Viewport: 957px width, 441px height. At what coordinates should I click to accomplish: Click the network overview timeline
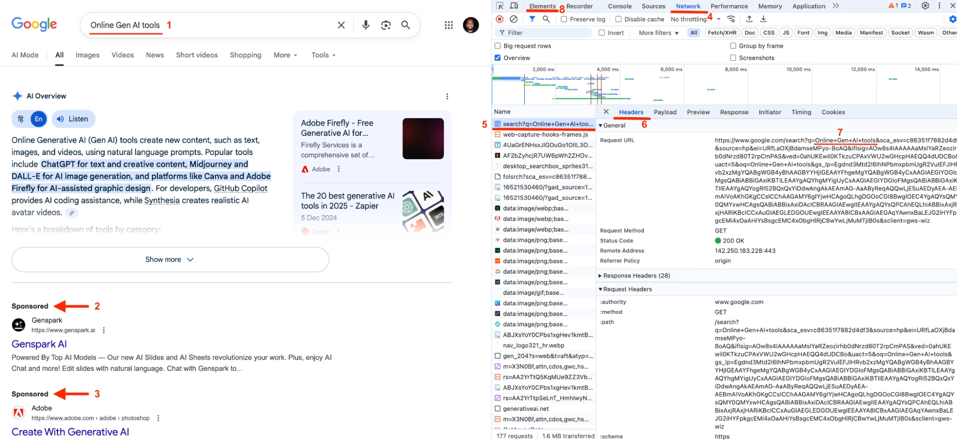724,85
